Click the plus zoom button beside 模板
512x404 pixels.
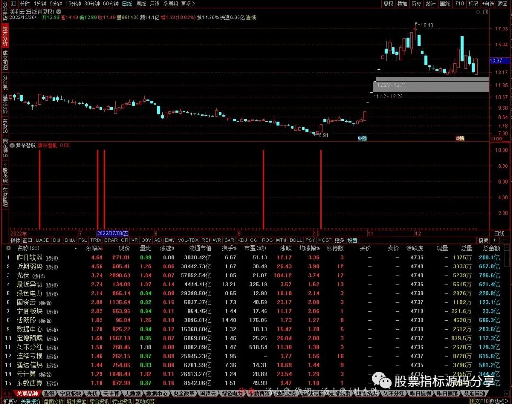(494, 240)
